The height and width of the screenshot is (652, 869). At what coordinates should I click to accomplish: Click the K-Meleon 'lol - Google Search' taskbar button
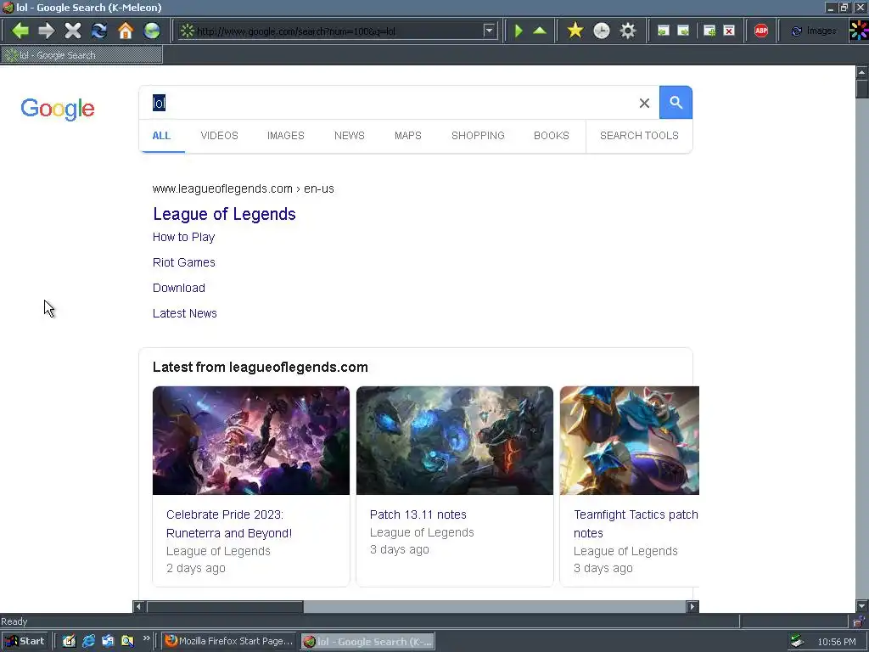[x=368, y=642]
